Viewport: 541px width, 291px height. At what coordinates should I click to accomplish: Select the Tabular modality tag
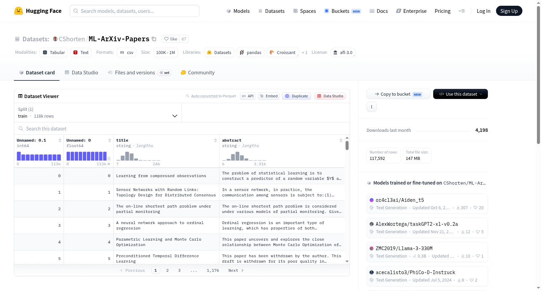point(54,52)
